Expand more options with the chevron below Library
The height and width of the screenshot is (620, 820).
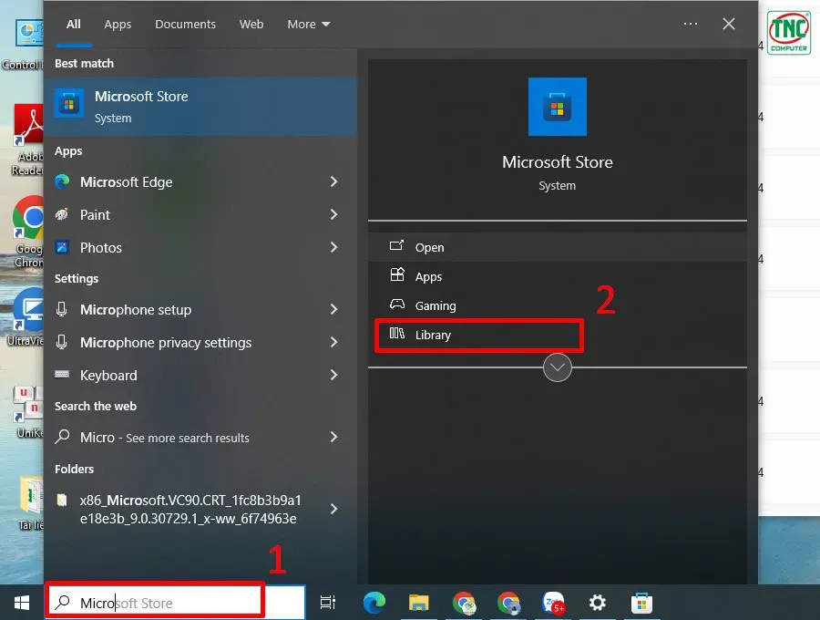coord(557,367)
